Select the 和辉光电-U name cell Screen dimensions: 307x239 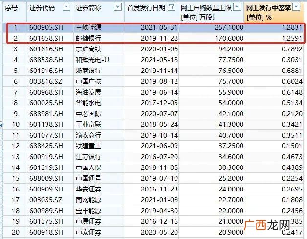92,60
